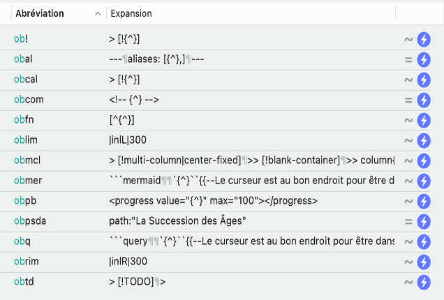
Task: Click the lightning bolt icon for ob!
Action: pyautogui.click(x=424, y=39)
